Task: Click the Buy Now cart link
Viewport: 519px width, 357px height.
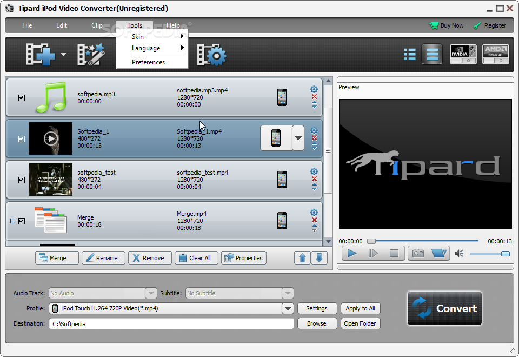Action: coord(446,25)
